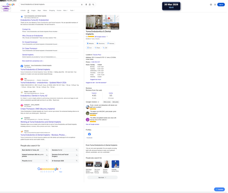Click the Google reviews count link in panel
228x193 pixels.
pos(100,37)
